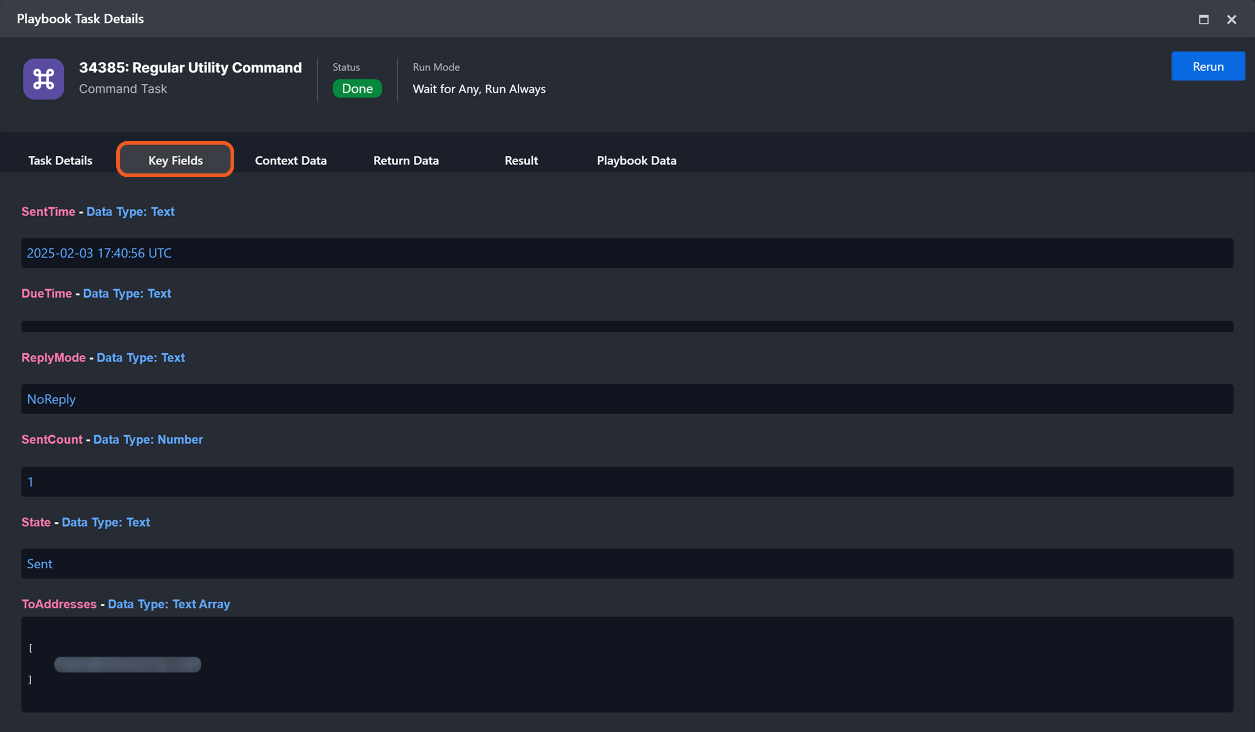Click the blurred address in ToAddresses array
The image size is (1255, 732).
[x=127, y=664]
